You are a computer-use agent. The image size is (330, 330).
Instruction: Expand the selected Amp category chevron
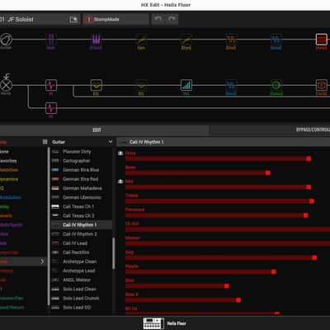[42, 262]
